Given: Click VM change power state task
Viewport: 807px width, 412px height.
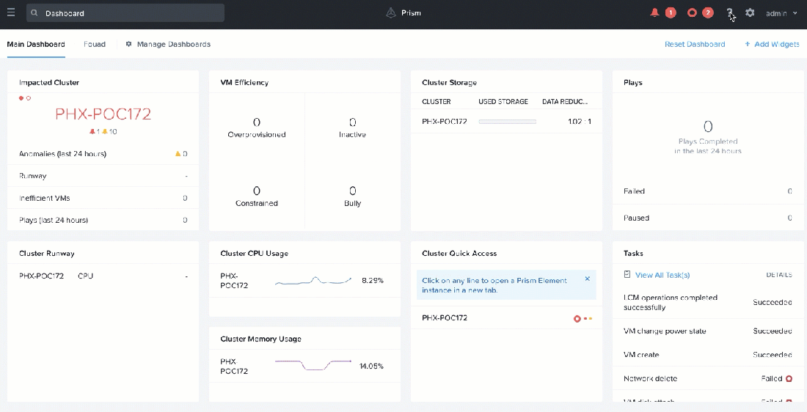Looking at the screenshot, I should [708, 331].
